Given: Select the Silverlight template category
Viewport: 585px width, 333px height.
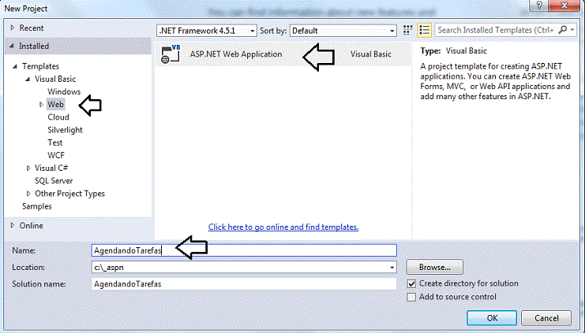Looking at the screenshot, I should coord(66,130).
